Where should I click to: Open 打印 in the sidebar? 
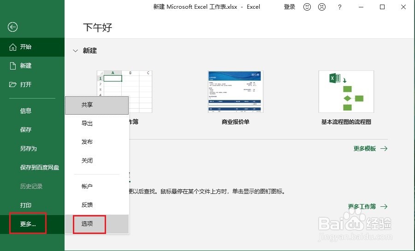tap(32, 205)
